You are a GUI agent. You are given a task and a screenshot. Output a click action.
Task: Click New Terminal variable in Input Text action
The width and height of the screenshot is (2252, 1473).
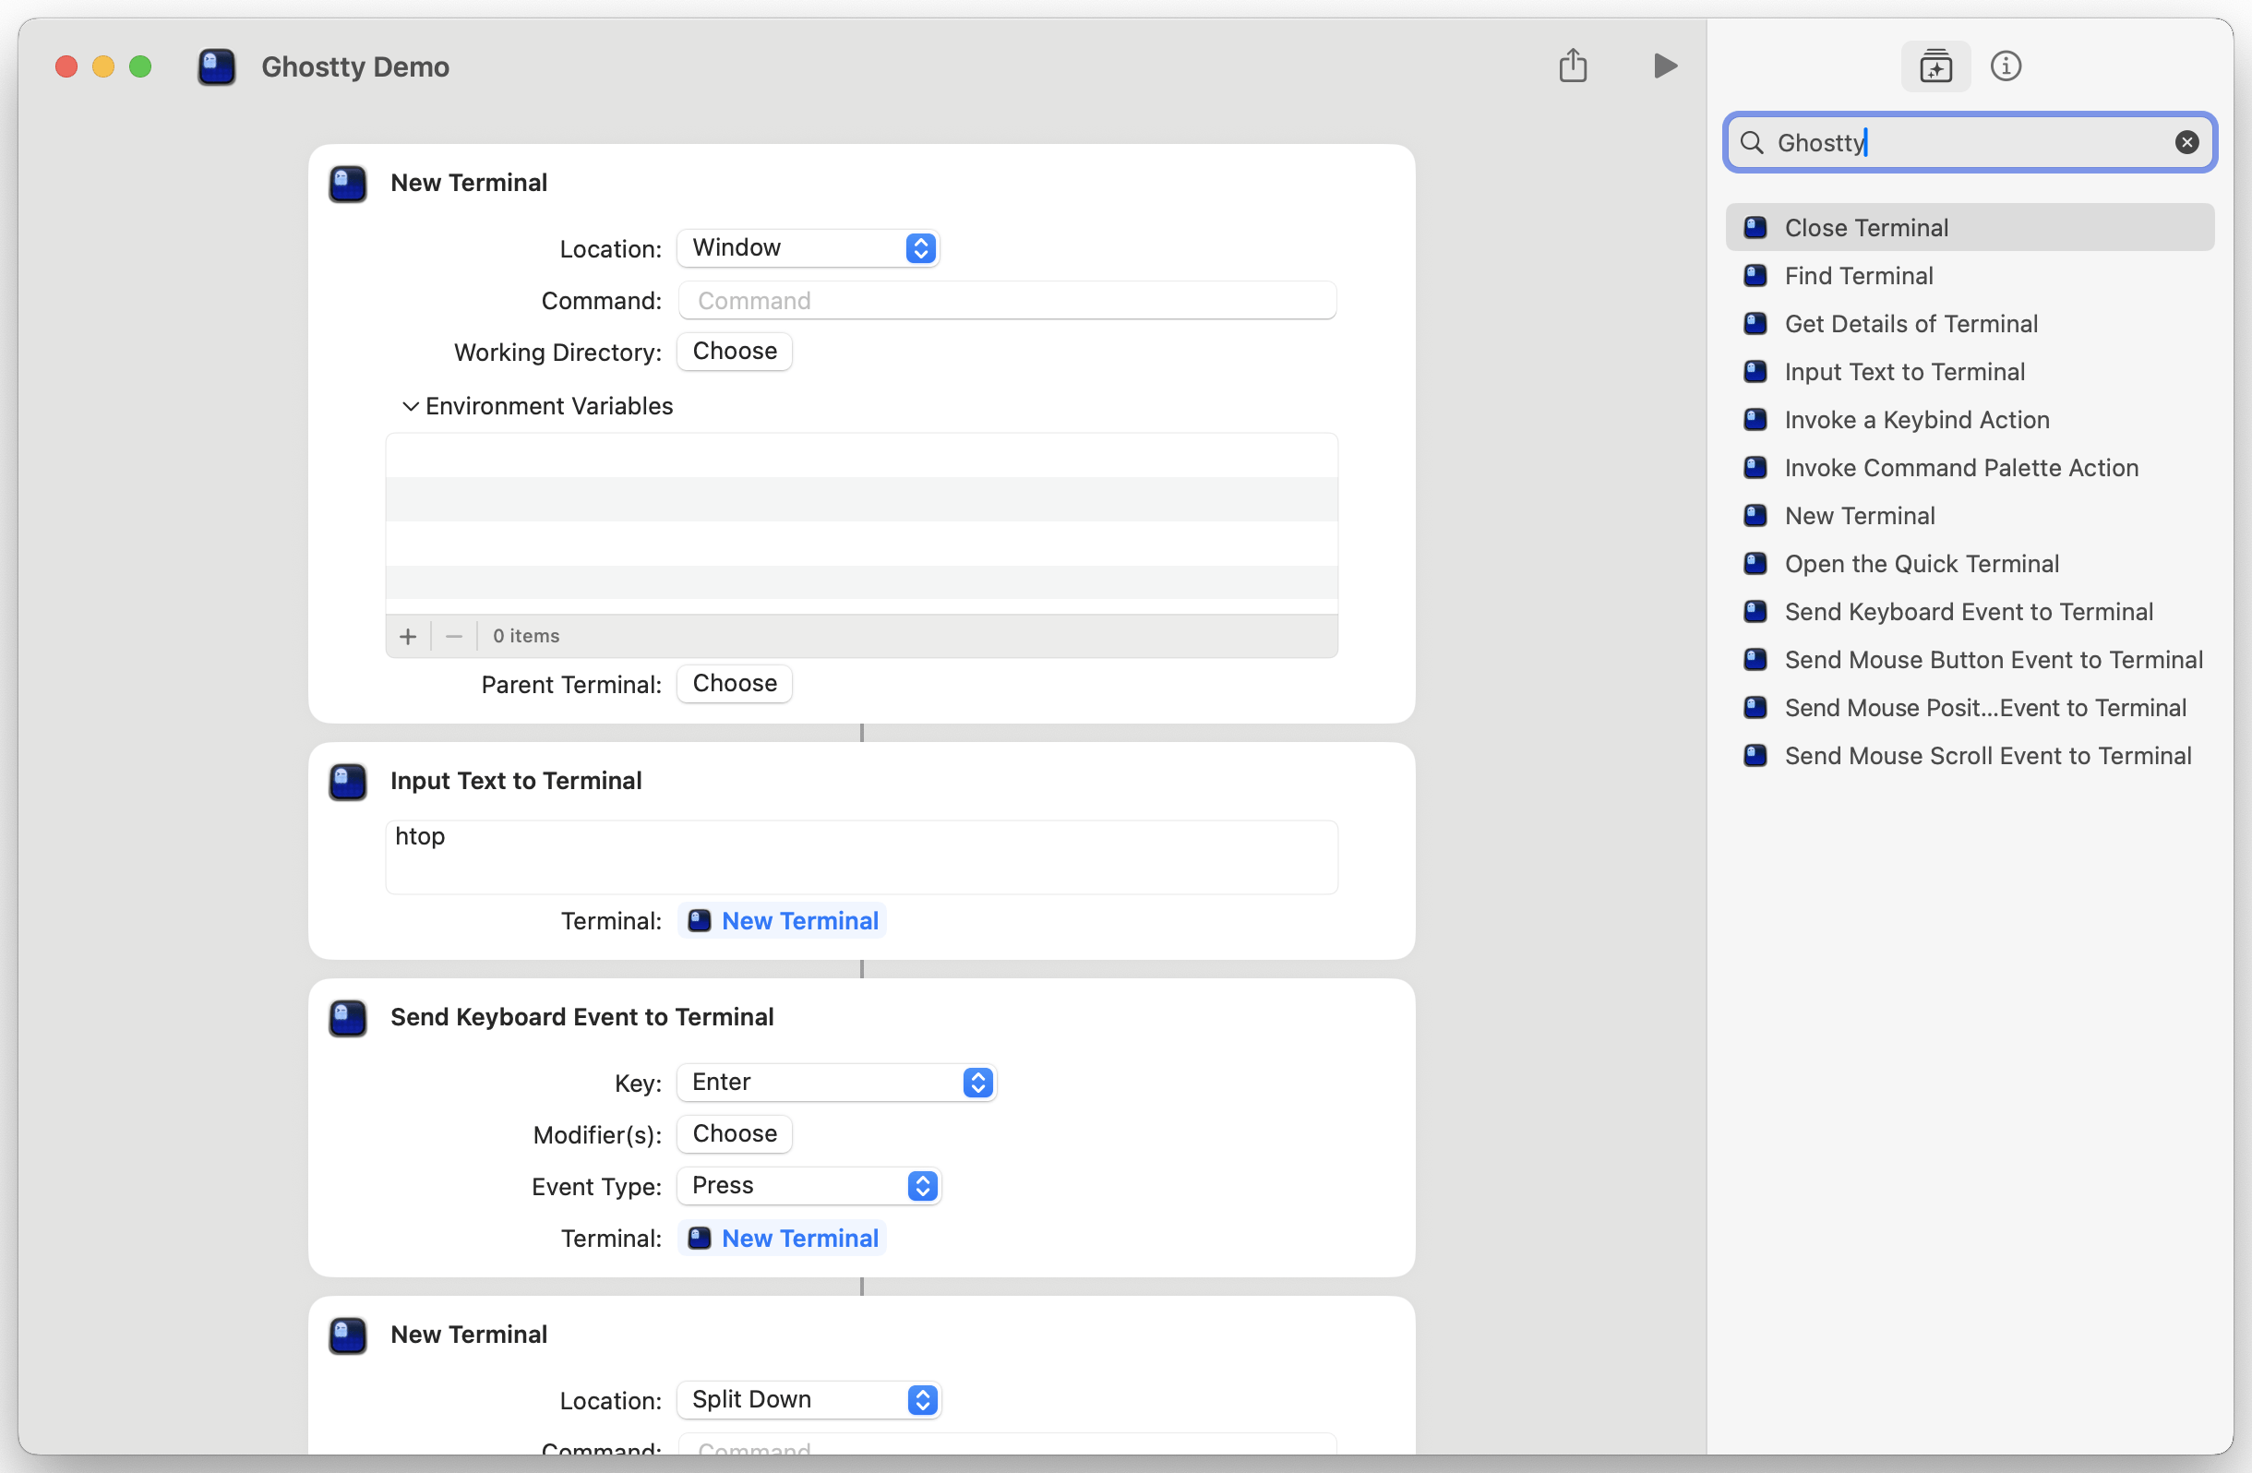tap(783, 921)
